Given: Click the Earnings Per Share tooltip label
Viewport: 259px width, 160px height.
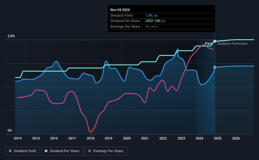Looking at the screenshot, I should [125, 26].
